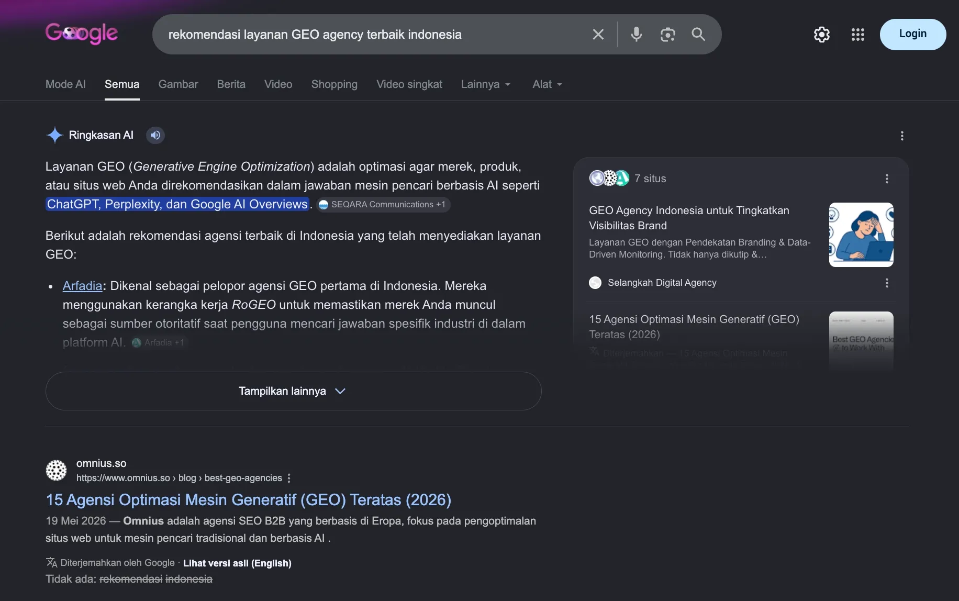Open Google apps grid icon
Viewport: 959px width, 601px height.
[857, 35]
